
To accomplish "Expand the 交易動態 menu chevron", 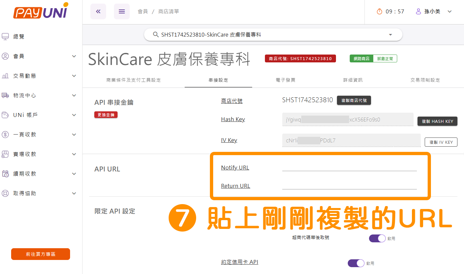I will click(74, 76).
